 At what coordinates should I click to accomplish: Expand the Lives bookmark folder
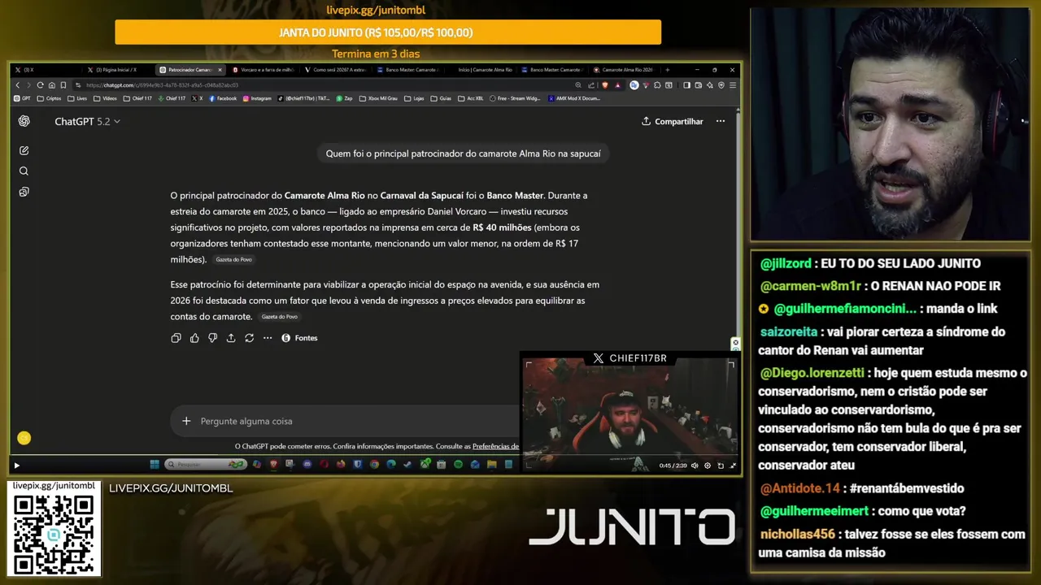click(x=77, y=98)
